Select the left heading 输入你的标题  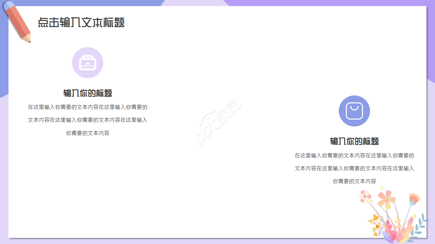pyautogui.click(x=88, y=93)
